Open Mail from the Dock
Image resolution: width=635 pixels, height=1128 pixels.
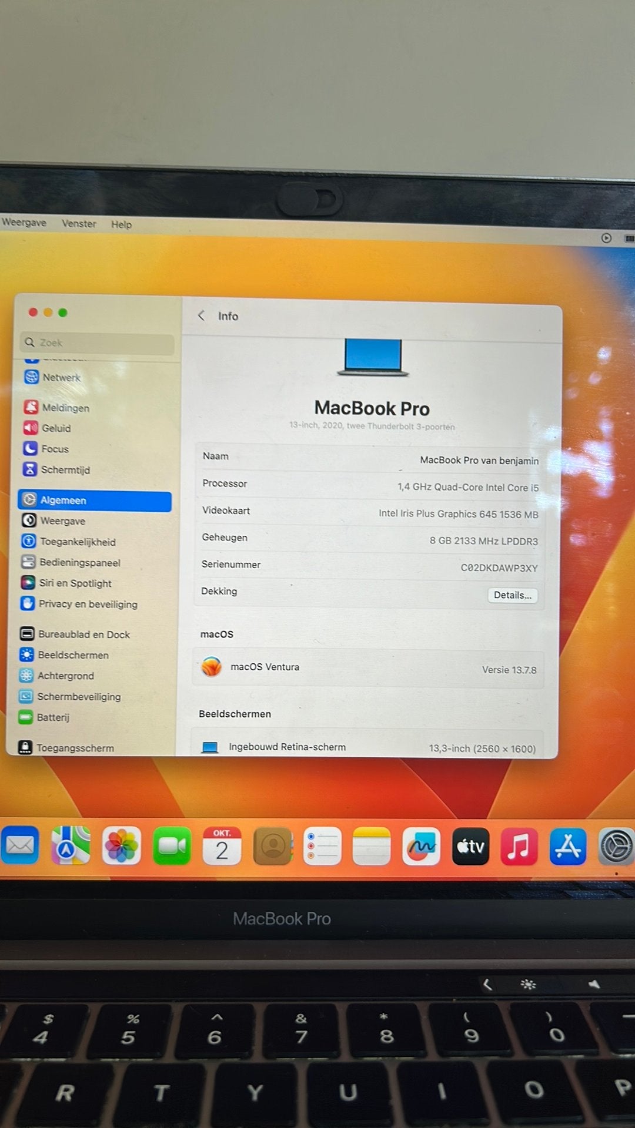[x=20, y=845]
